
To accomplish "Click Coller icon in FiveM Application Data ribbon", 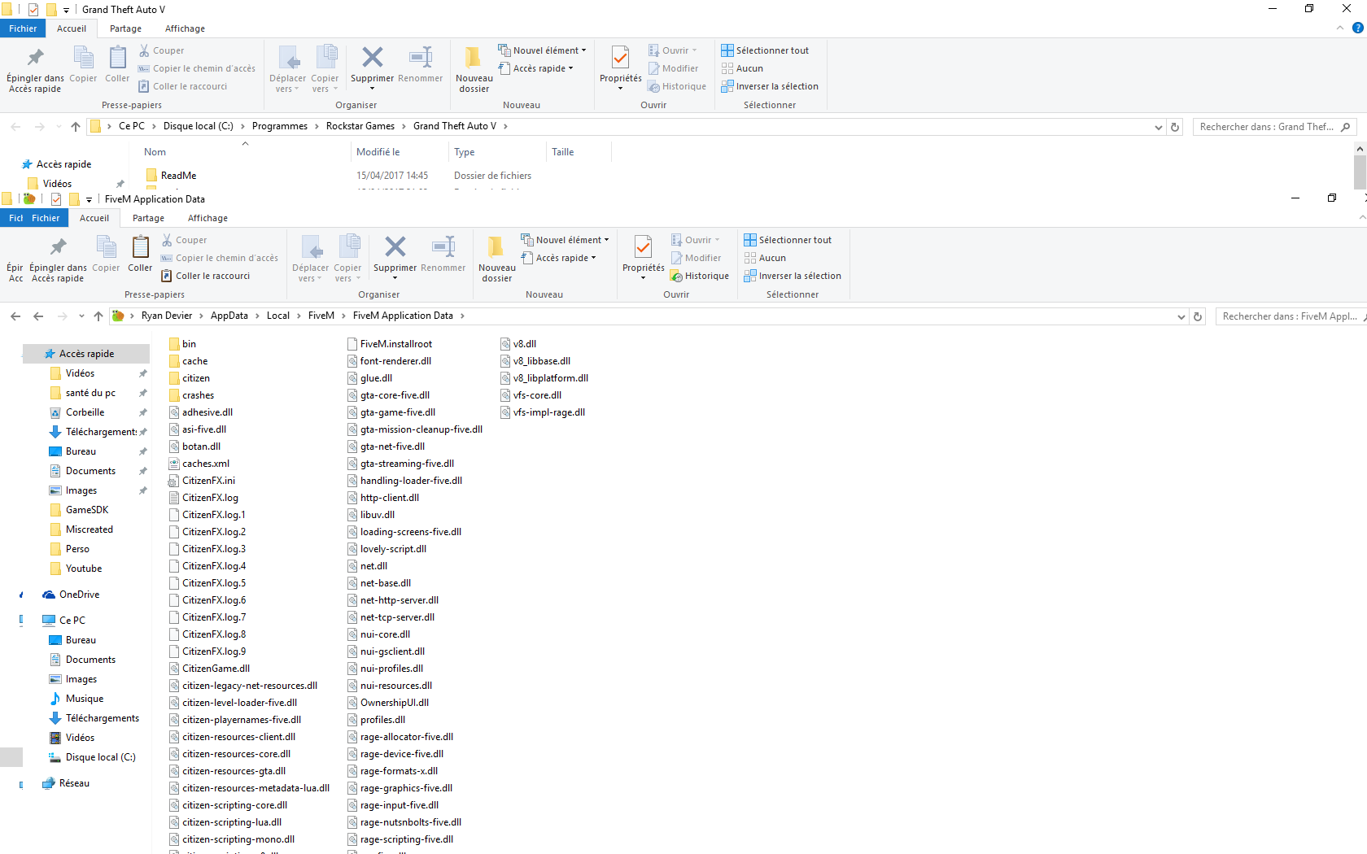I will [x=140, y=246].
